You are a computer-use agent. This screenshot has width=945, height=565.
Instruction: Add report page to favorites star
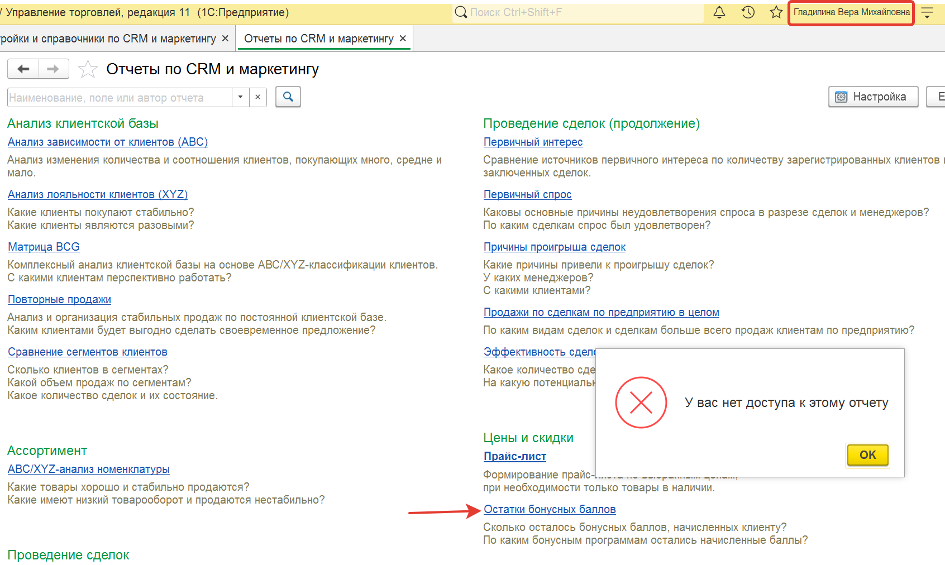88,70
